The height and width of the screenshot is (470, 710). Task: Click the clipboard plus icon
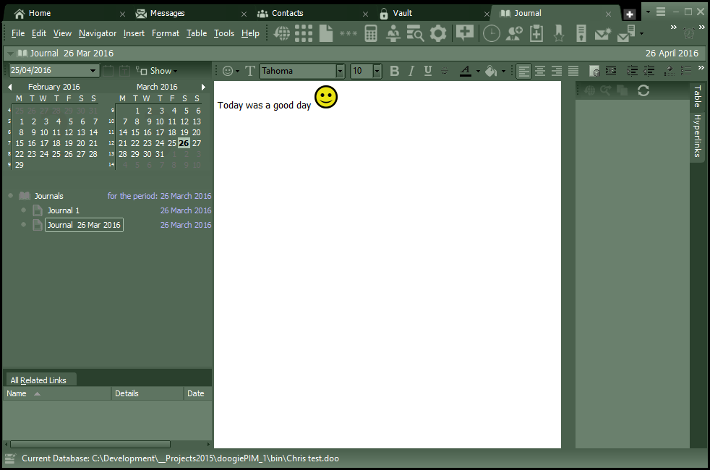(x=536, y=33)
